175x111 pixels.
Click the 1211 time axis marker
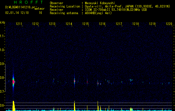19,24
